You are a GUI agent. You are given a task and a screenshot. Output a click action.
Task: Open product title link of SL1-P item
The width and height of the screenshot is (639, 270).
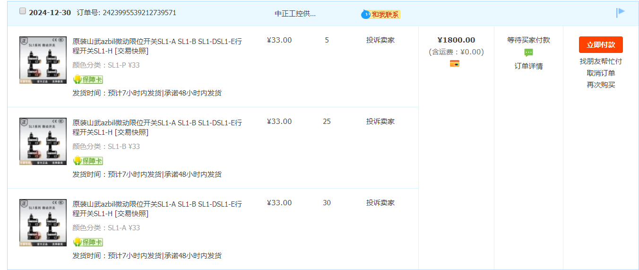[157, 46]
